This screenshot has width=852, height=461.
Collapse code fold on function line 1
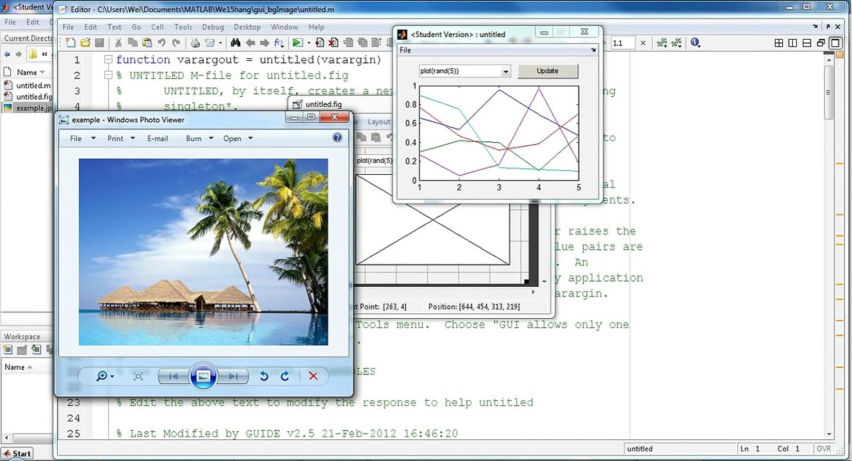tap(109, 60)
